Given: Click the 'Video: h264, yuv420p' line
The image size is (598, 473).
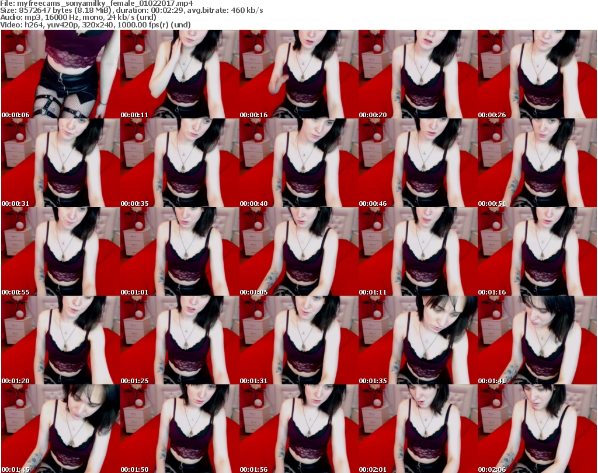Looking at the screenshot, I should click(95, 24).
